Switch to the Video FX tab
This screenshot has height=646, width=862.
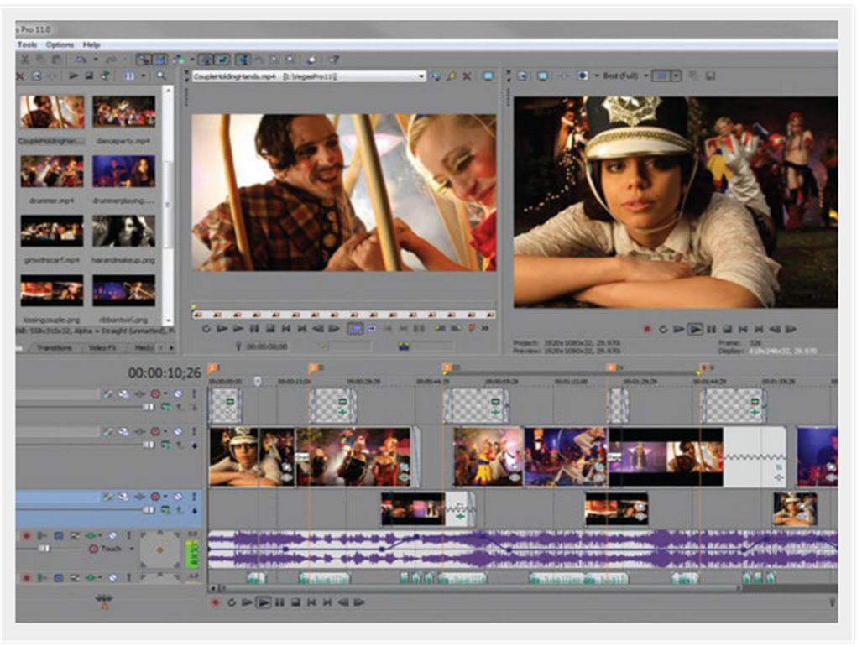(102, 346)
